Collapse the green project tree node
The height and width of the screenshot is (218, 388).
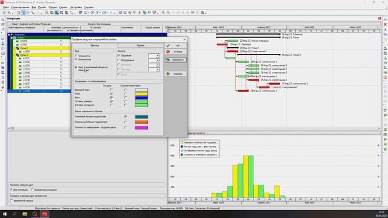point(12,38)
